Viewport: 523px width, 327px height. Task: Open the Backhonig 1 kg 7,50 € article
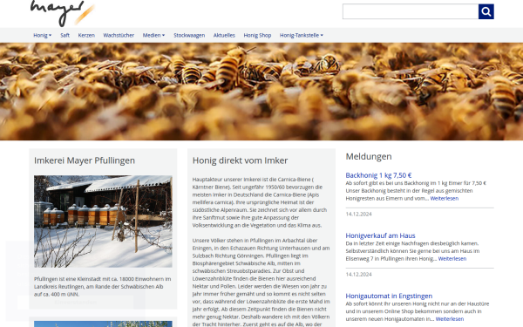point(378,175)
